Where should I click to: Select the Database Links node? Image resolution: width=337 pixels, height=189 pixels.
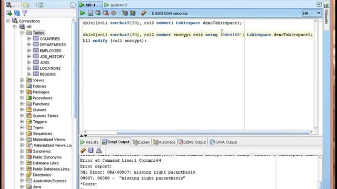pos(46,163)
